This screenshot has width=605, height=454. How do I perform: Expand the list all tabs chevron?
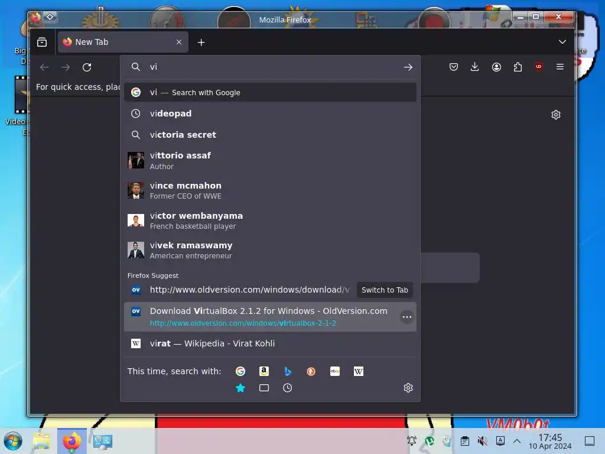(x=562, y=42)
